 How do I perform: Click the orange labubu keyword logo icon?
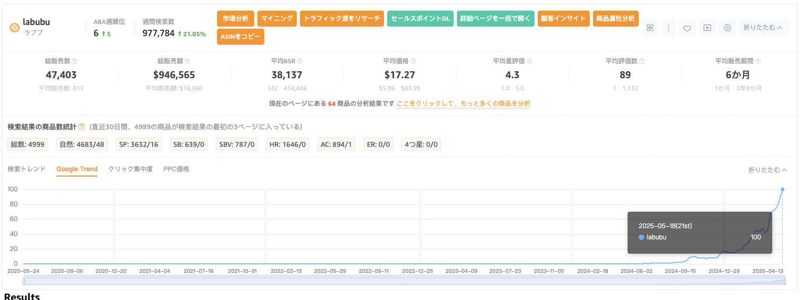click(15, 28)
